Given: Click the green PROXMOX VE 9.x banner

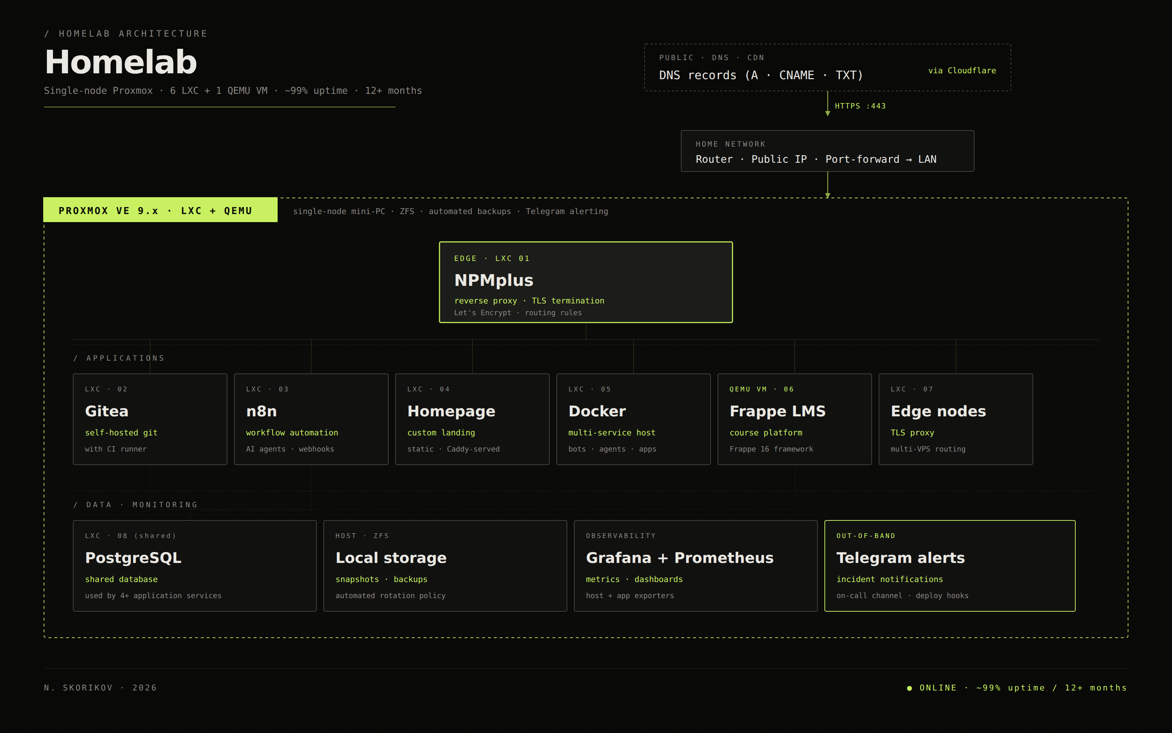Looking at the screenshot, I should pos(160,210).
